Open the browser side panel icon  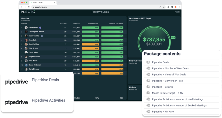[x=172, y=7]
